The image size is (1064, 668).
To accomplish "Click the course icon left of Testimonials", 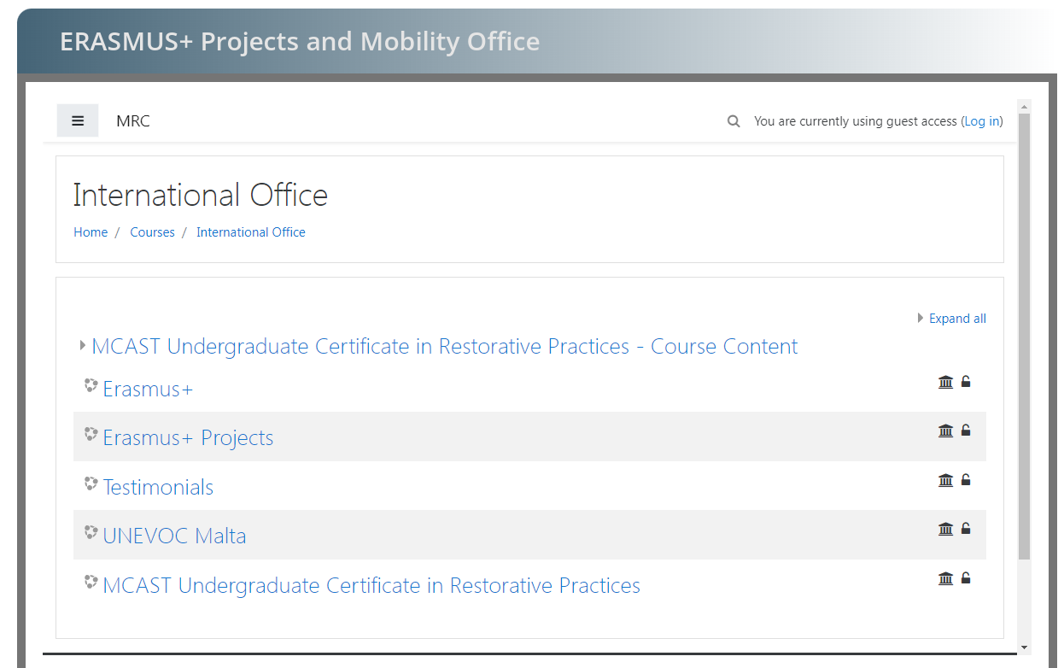I will (x=91, y=484).
